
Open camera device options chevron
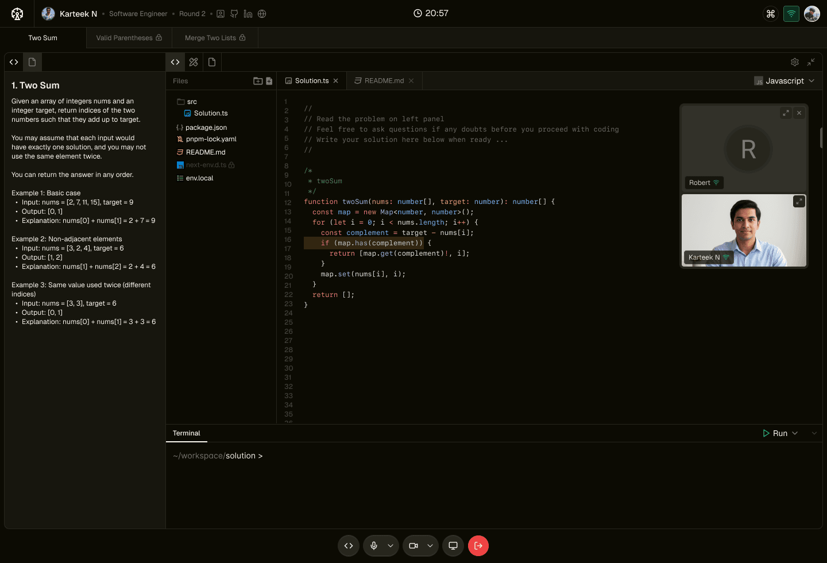pyautogui.click(x=430, y=546)
